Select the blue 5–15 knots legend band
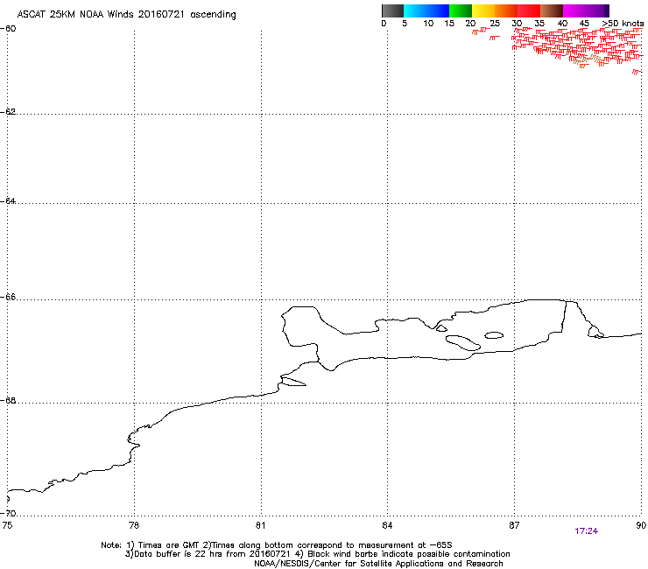The width and height of the screenshot is (648, 569). (426, 11)
